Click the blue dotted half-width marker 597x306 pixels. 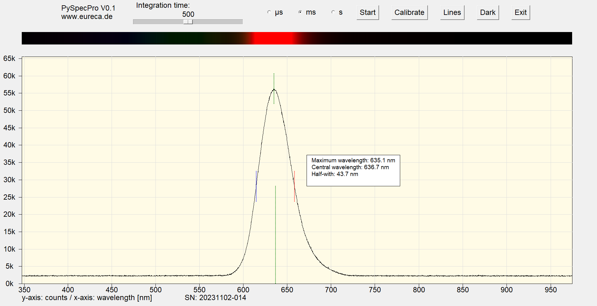click(256, 186)
